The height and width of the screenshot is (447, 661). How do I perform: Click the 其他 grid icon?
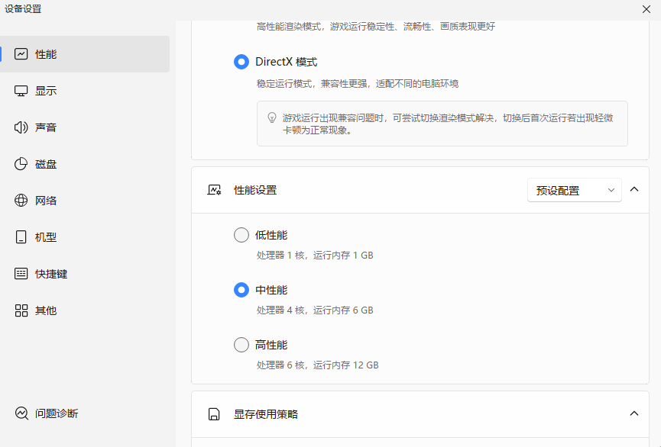[21, 310]
